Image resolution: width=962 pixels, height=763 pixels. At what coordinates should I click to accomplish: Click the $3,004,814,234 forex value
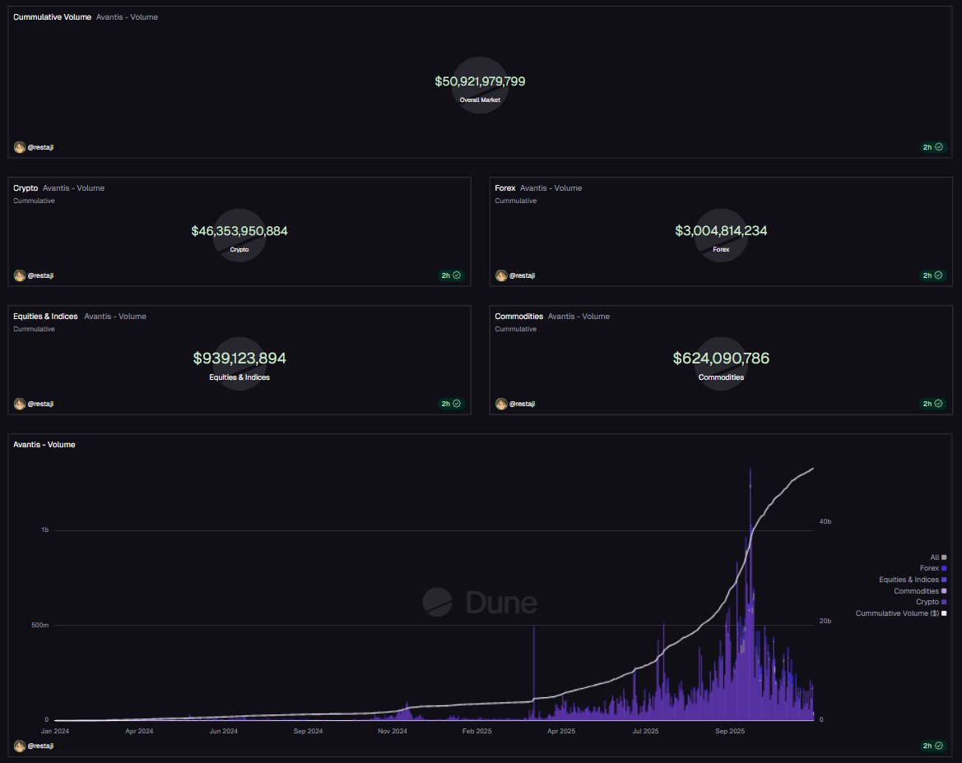pyautogui.click(x=721, y=231)
